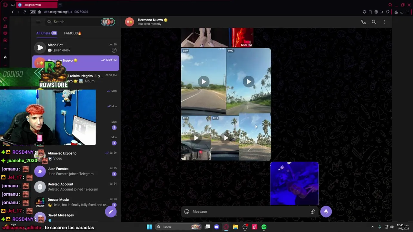Open the GX Corner gamepad icon

pos(13,5)
